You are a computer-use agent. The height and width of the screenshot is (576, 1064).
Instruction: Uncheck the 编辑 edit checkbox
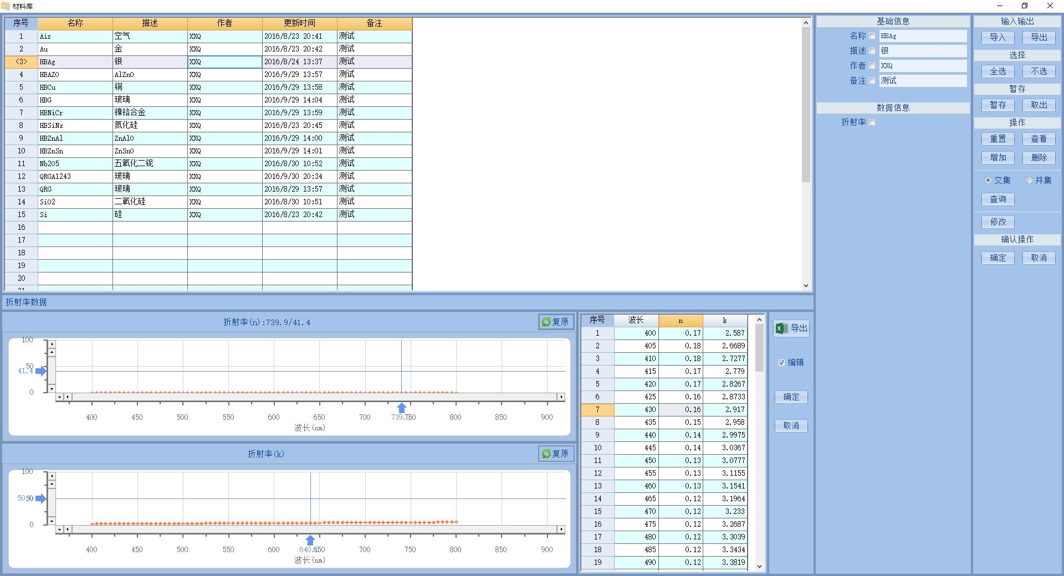click(x=781, y=363)
